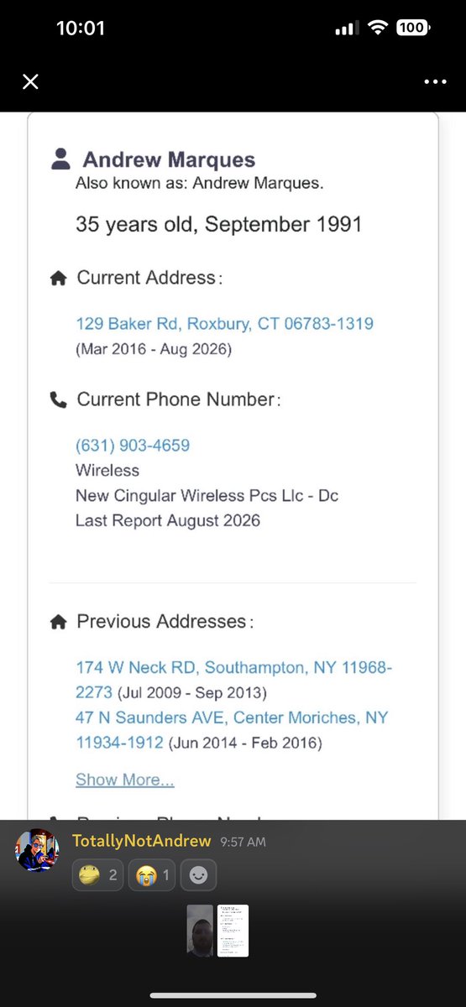
Task: Toggle the yellow emoji reaction with count 2
Action: 97,875
